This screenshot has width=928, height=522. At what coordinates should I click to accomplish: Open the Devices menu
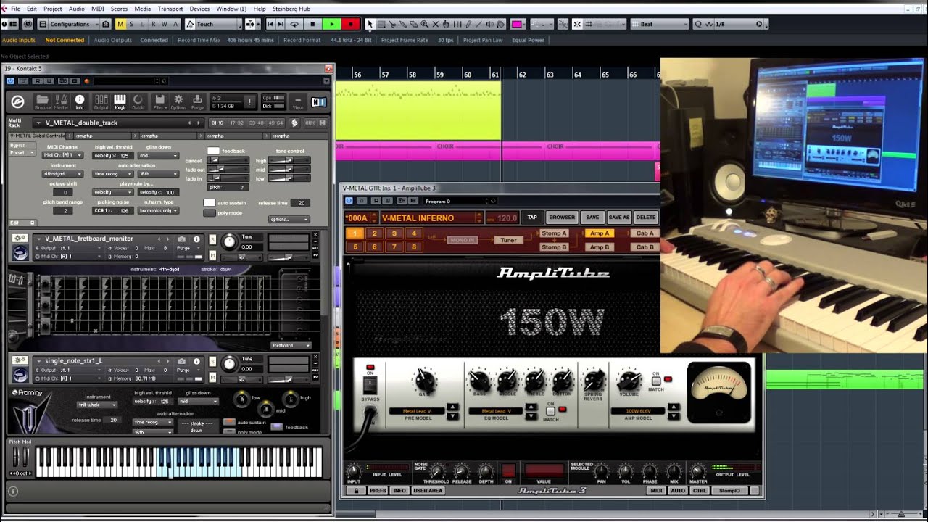click(x=199, y=9)
